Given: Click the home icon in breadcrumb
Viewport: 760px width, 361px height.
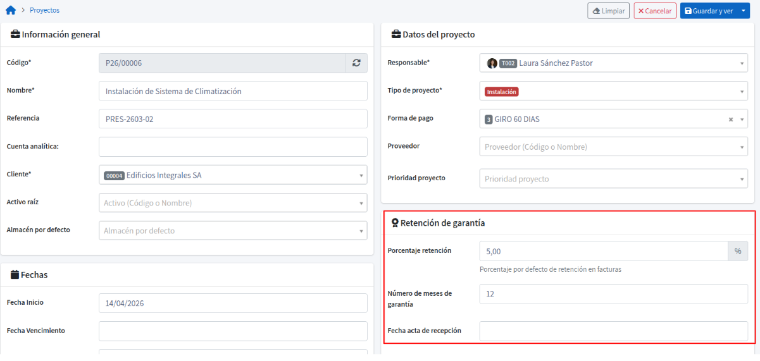Looking at the screenshot, I should click(x=10, y=11).
